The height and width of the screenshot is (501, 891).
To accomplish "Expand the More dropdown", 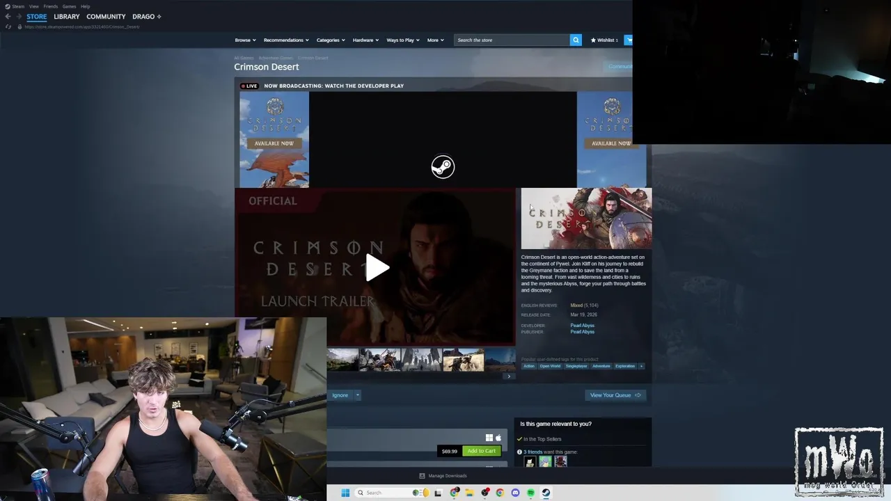I will click(x=435, y=40).
